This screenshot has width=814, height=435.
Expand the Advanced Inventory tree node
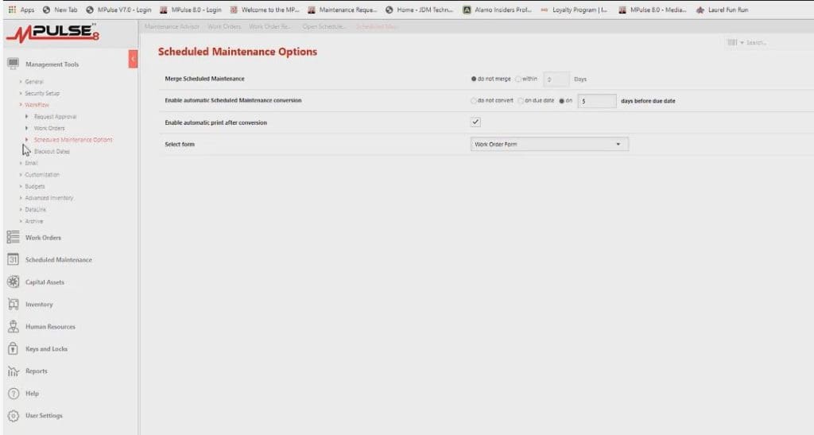click(x=21, y=198)
